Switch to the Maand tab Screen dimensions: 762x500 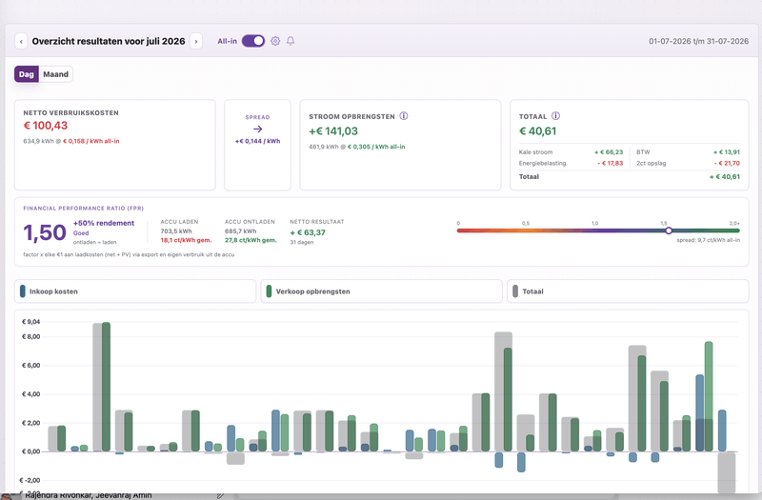[55, 74]
